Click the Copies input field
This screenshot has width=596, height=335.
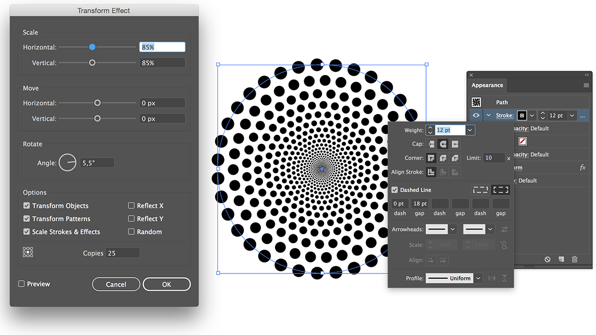click(122, 252)
